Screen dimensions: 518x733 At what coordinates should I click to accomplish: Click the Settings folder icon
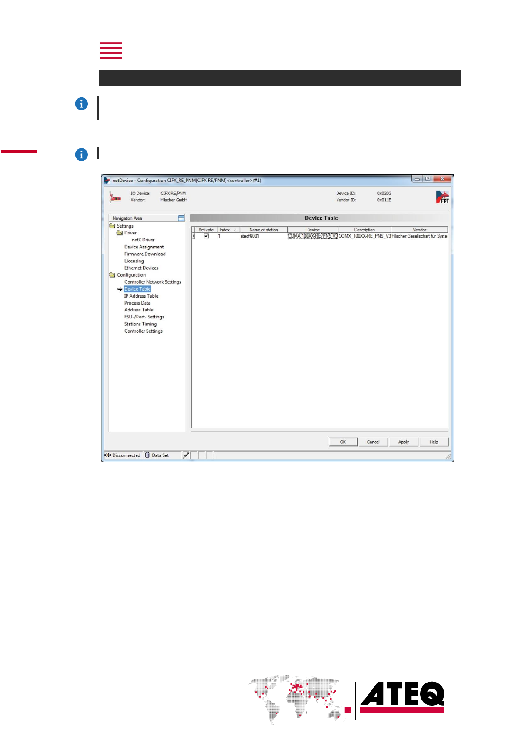112,226
